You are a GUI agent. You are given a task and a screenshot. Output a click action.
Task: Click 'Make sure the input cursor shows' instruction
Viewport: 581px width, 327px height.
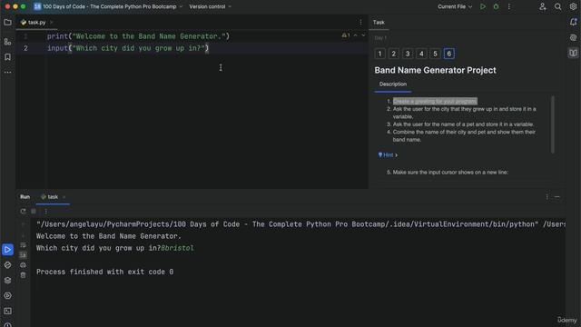[450, 173]
